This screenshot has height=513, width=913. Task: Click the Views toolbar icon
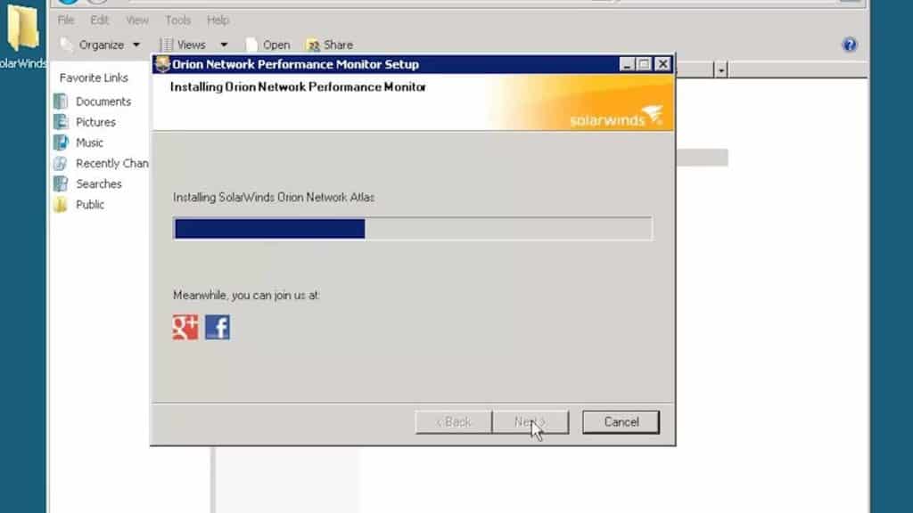pyautogui.click(x=167, y=45)
